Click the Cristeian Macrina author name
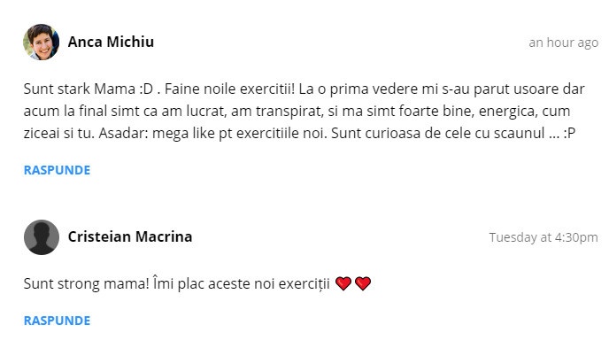 click(130, 236)
